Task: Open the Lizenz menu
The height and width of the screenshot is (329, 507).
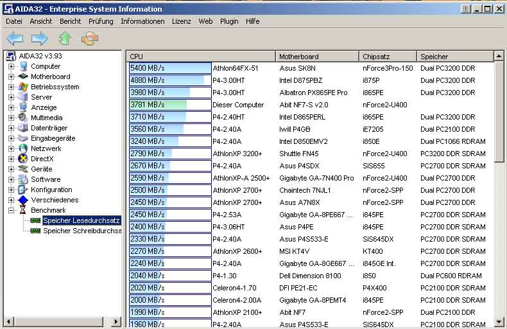Action: (x=182, y=21)
